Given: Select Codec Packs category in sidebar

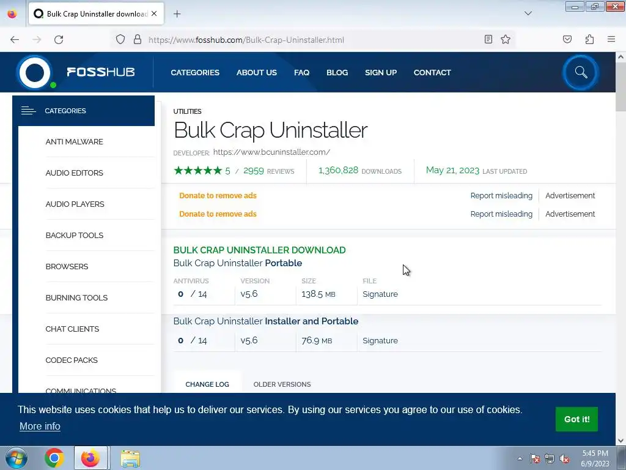Looking at the screenshot, I should 72,360.
